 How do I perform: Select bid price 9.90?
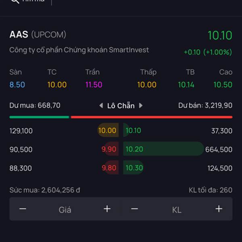pos(109,149)
